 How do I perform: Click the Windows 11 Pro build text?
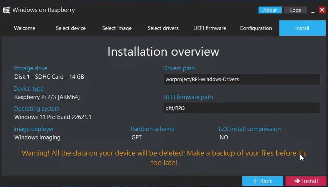[x=52, y=117]
